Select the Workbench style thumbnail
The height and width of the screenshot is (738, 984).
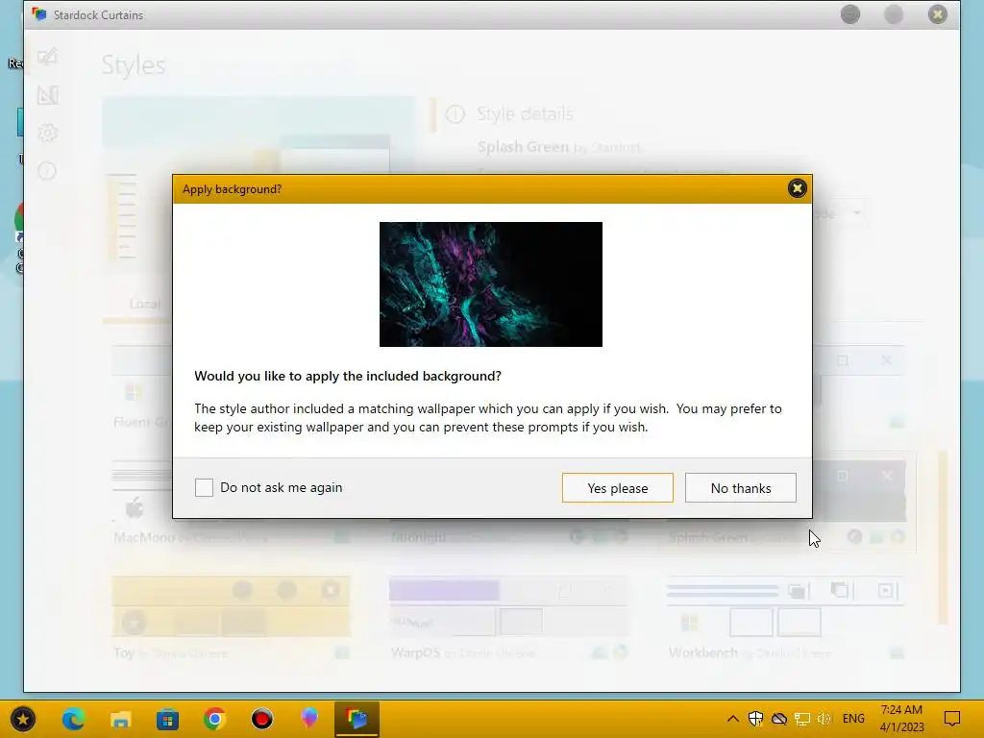pos(786,607)
